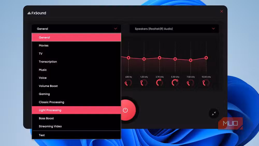Pick the Transcription preset
259x146 pixels.
tap(76, 62)
